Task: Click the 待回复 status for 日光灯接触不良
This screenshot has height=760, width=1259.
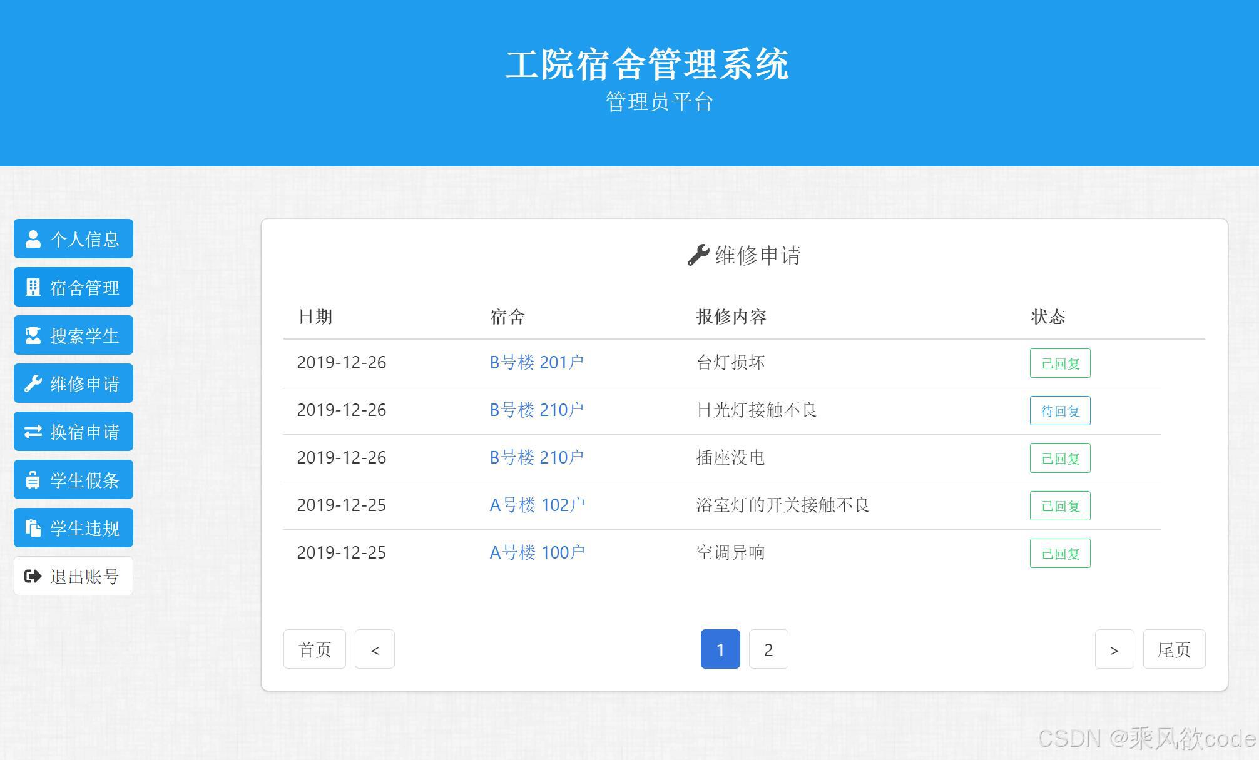Action: pyautogui.click(x=1059, y=410)
